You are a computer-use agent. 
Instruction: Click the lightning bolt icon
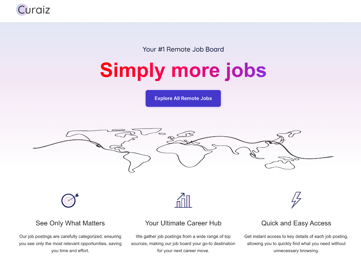tap(296, 200)
